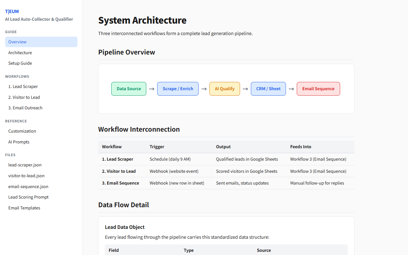Open the Setup Guide link
Screen dimensions: 408x255
click(x=20, y=63)
